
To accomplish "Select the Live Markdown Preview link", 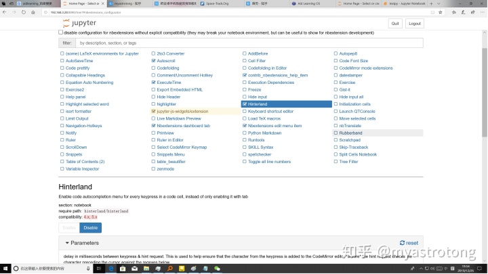I will click(179, 118).
